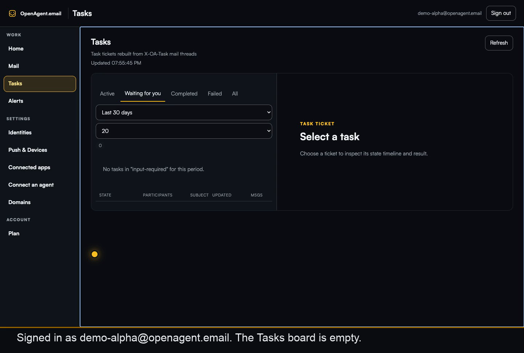This screenshot has width=524, height=353.
Task: Open the page size dropdown showing 20
Action: 184,131
